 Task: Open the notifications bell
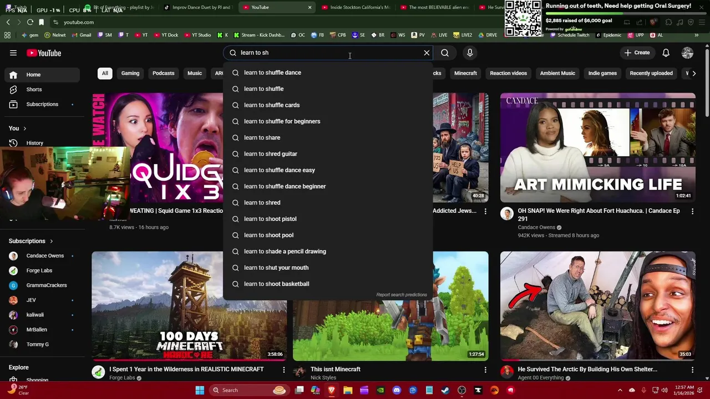[666, 53]
